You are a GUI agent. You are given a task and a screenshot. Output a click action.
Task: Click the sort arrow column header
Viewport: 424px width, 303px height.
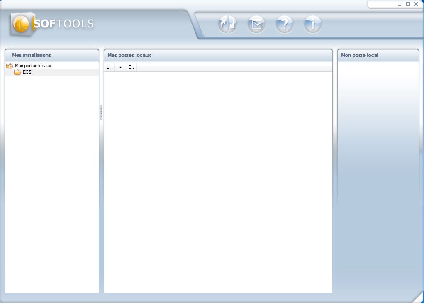click(x=120, y=67)
